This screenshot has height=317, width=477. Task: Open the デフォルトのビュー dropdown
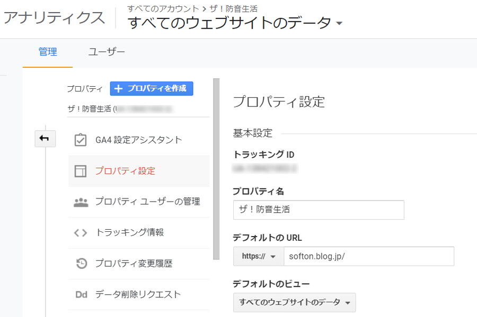click(x=294, y=302)
